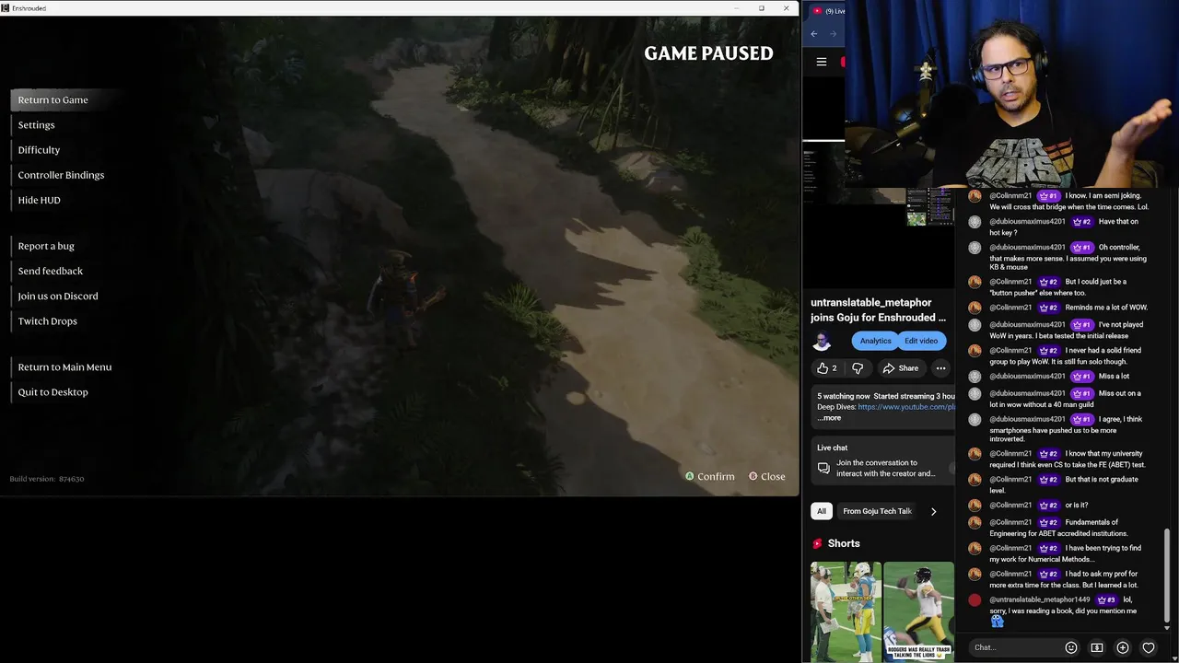Screen dimensions: 1179x663
Task: Open Twitch Drops menu entry
Action: point(48,320)
